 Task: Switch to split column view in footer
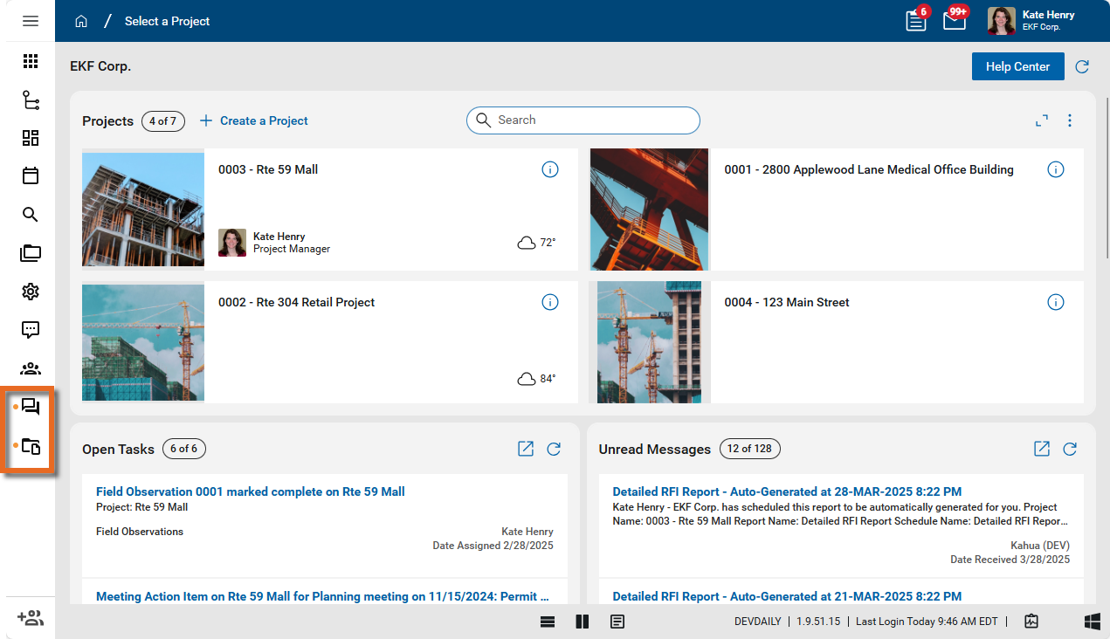pyautogui.click(x=583, y=622)
